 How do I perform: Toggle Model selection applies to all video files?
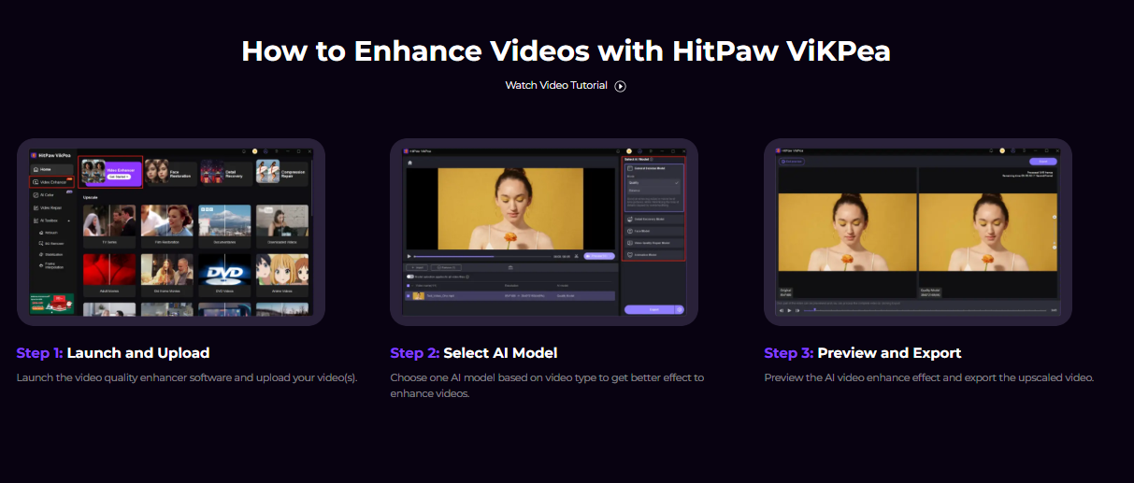tap(409, 277)
